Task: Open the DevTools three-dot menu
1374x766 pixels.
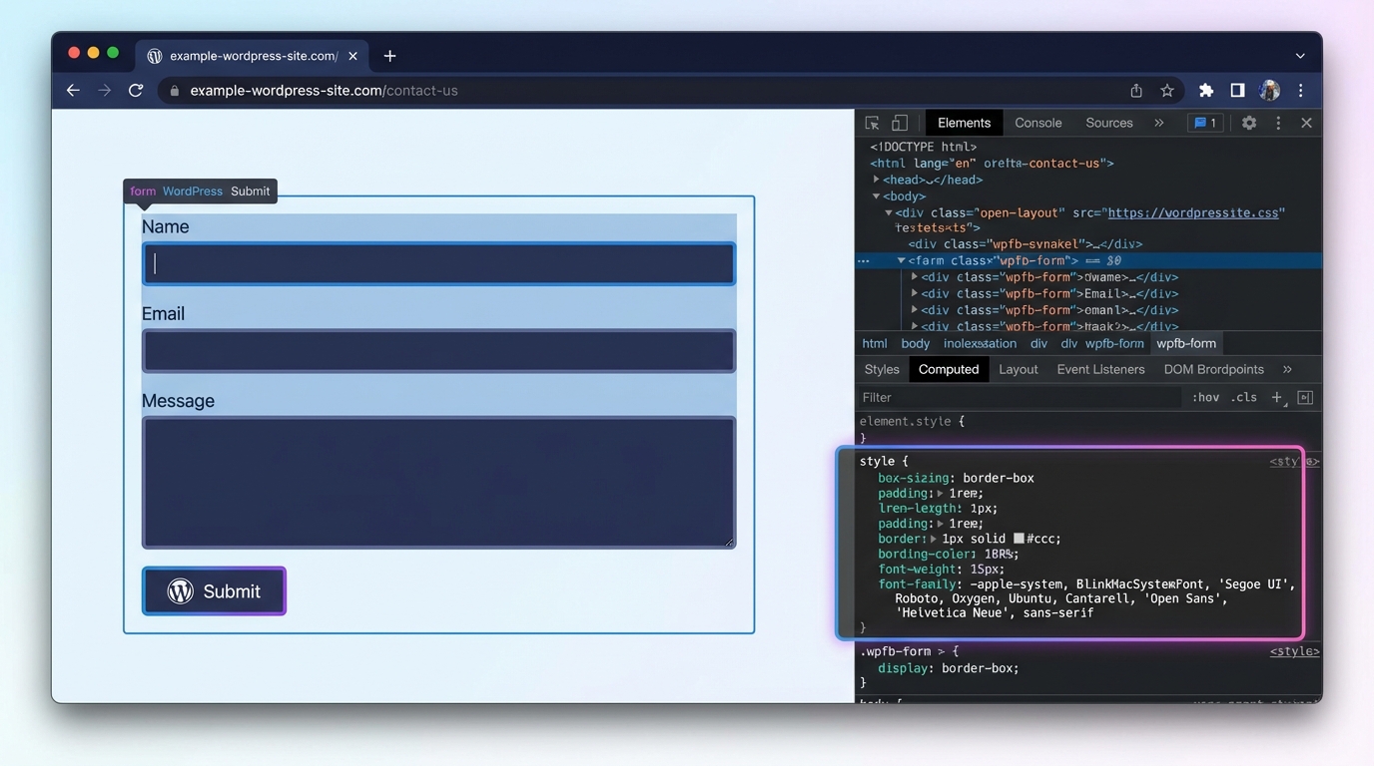Action: coord(1278,122)
